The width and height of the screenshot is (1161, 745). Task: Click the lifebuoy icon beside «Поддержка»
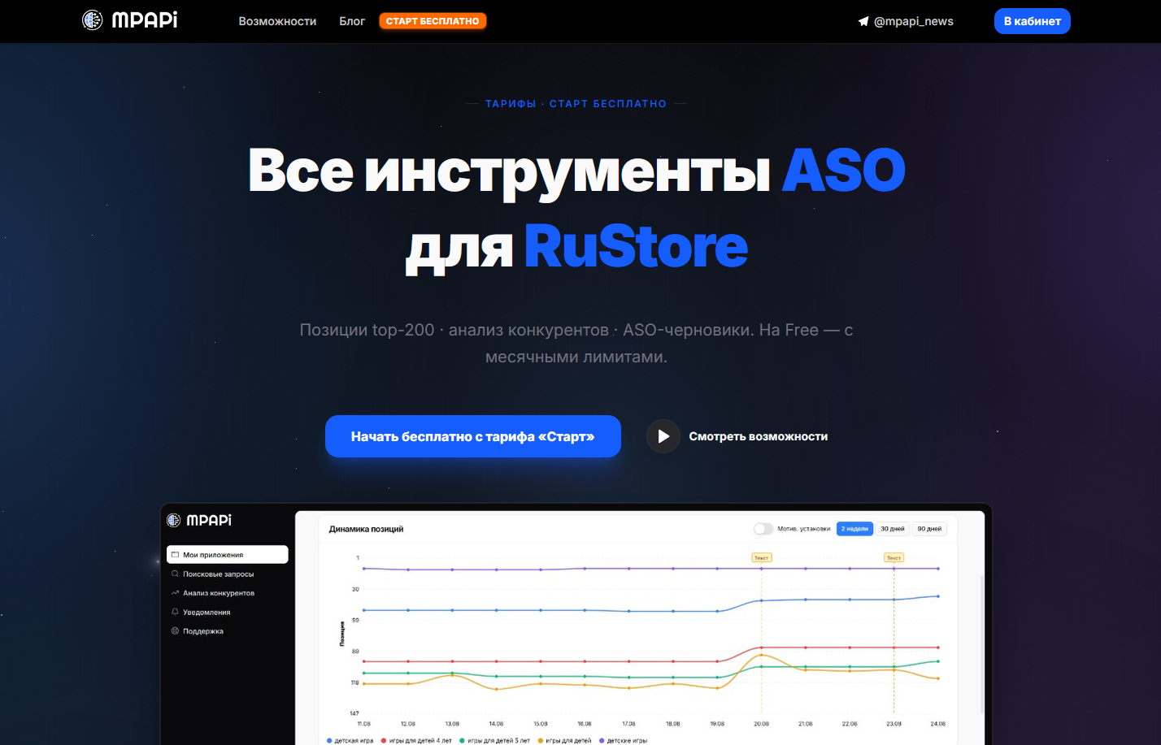175,631
